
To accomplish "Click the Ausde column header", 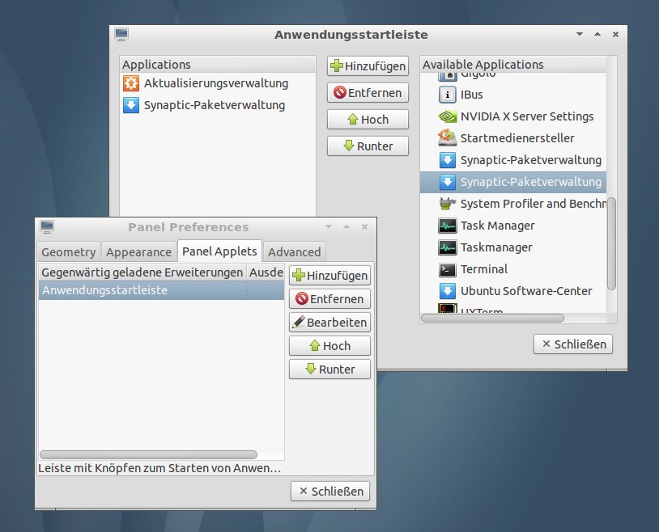I will click(266, 272).
